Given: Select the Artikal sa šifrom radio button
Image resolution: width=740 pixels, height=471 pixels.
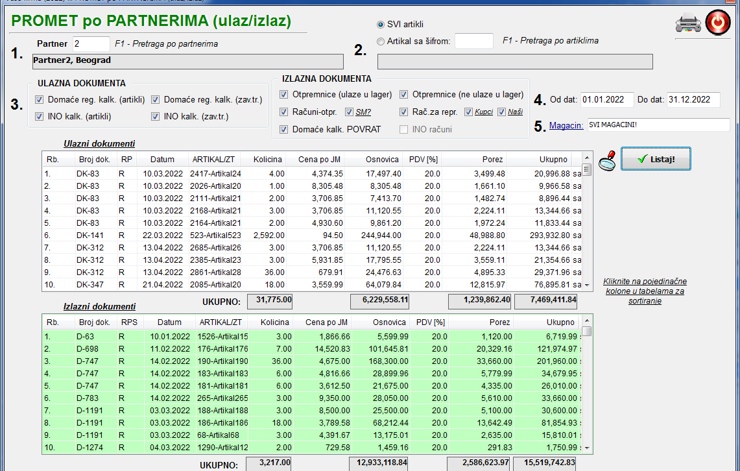Looking at the screenshot, I should pos(381,42).
